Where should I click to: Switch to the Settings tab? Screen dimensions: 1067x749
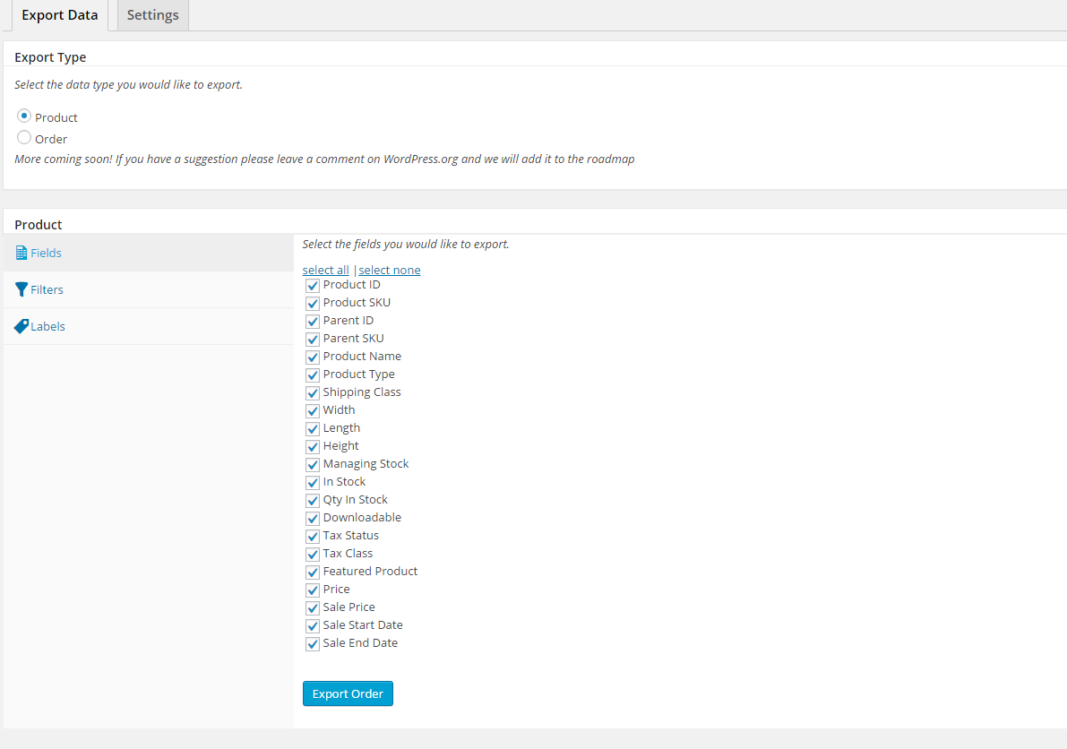(x=152, y=15)
